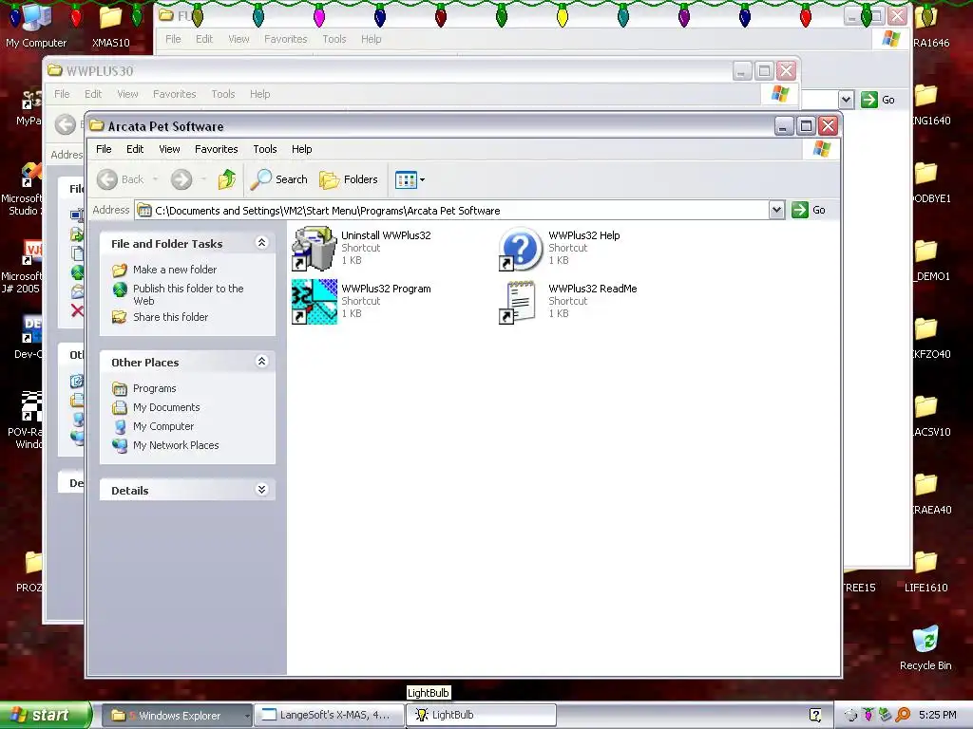Click the help question tray icon
The height and width of the screenshot is (729, 973).
point(815,716)
